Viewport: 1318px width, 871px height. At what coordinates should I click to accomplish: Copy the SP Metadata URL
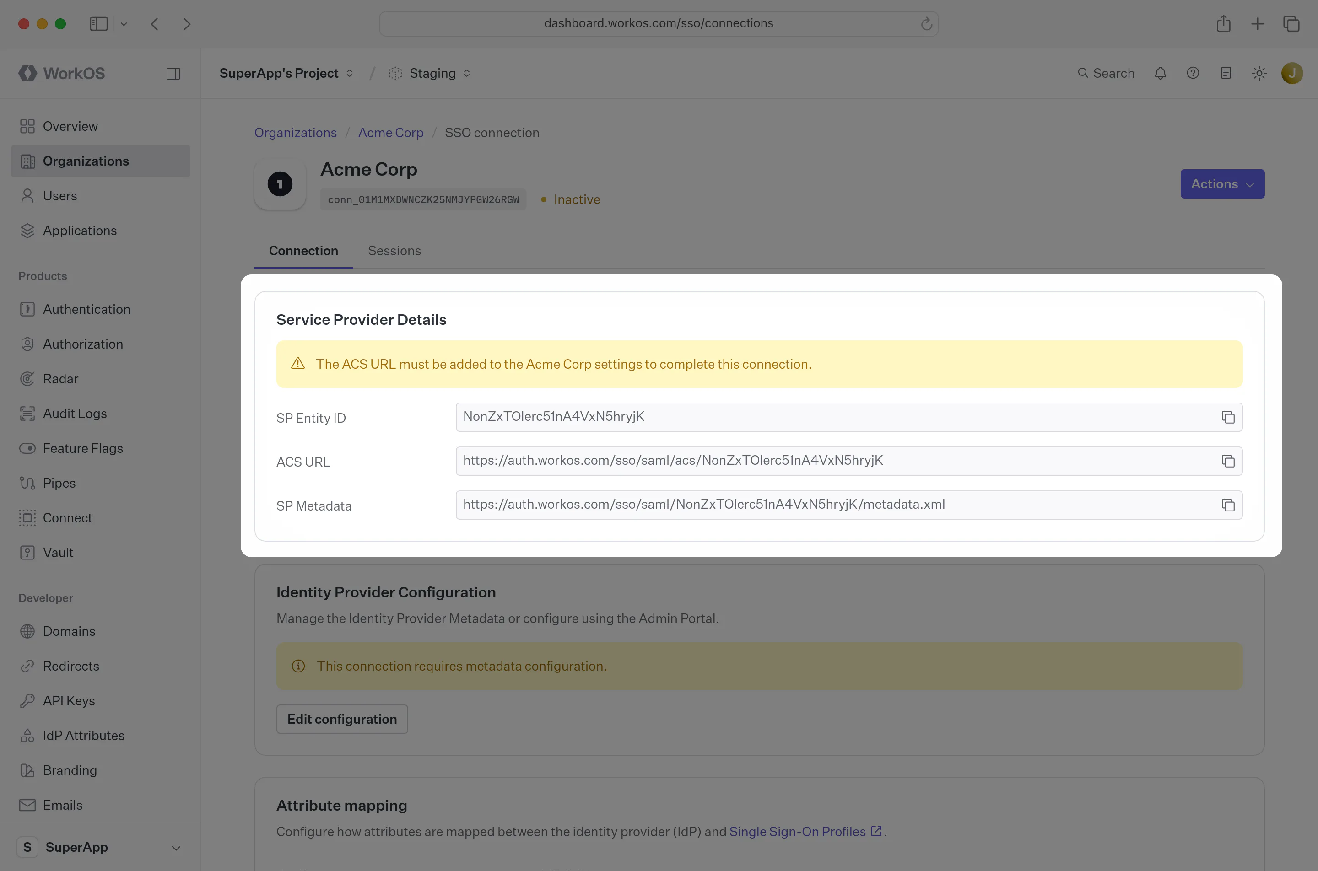point(1228,505)
